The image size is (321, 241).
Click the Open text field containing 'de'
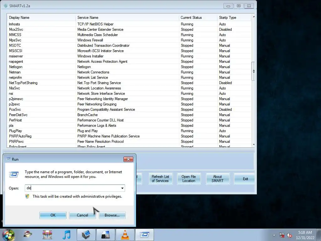tap(75, 188)
